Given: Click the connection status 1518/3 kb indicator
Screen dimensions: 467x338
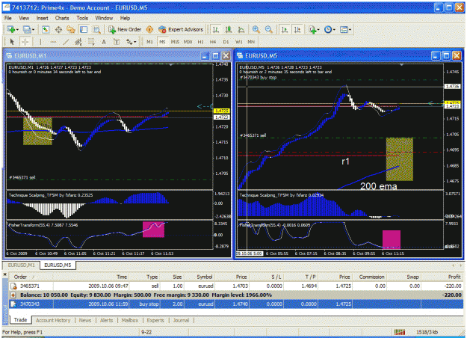Looking at the screenshot, I should pyautogui.click(x=427, y=332).
